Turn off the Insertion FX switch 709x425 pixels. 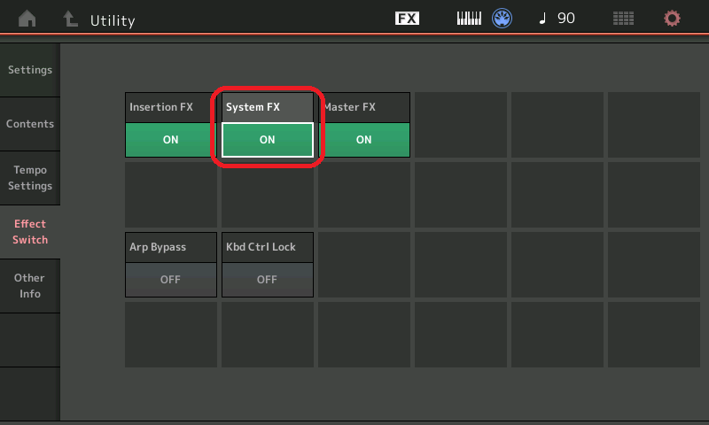point(171,140)
